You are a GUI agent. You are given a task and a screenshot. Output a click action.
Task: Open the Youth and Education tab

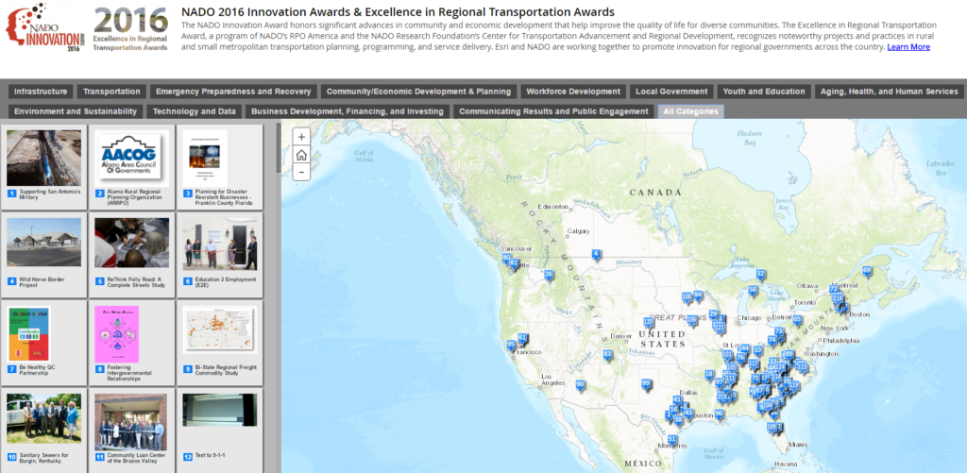point(764,92)
